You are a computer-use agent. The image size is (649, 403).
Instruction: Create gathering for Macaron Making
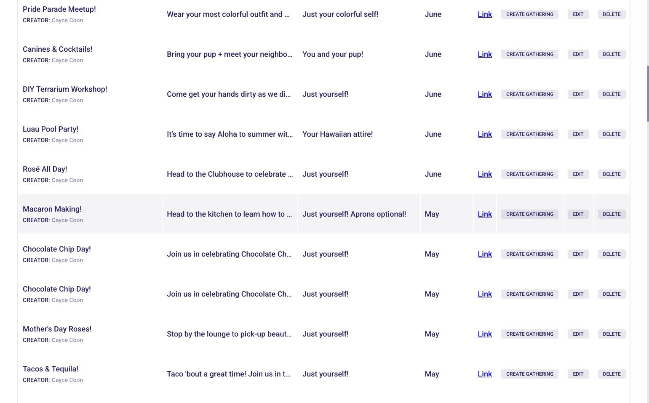pyautogui.click(x=529, y=214)
